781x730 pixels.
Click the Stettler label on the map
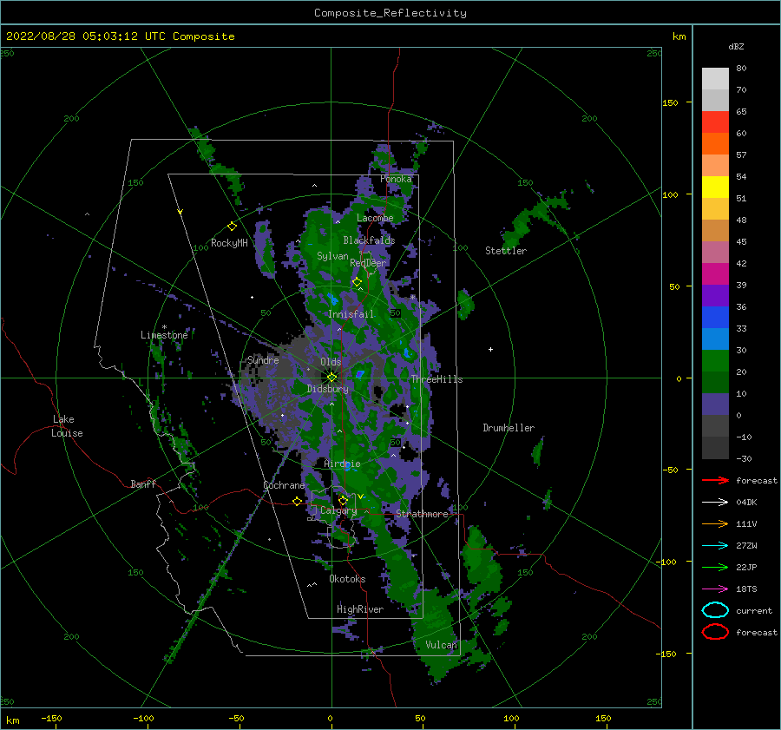(506, 251)
